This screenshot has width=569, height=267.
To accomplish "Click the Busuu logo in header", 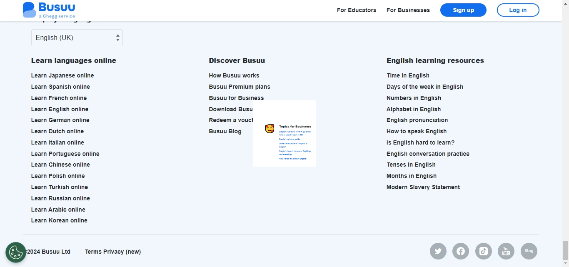I will [x=49, y=10].
